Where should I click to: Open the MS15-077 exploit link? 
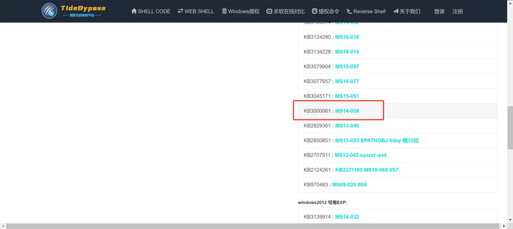pos(347,81)
